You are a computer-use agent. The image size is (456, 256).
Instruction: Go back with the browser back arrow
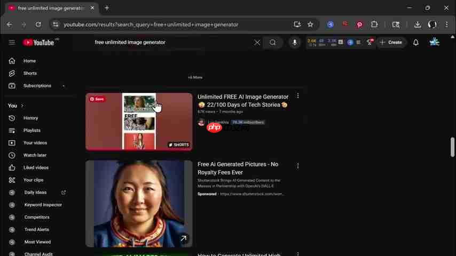[10, 25]
